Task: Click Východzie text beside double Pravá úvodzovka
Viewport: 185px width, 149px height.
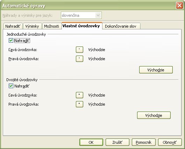Action: [97, 104]
